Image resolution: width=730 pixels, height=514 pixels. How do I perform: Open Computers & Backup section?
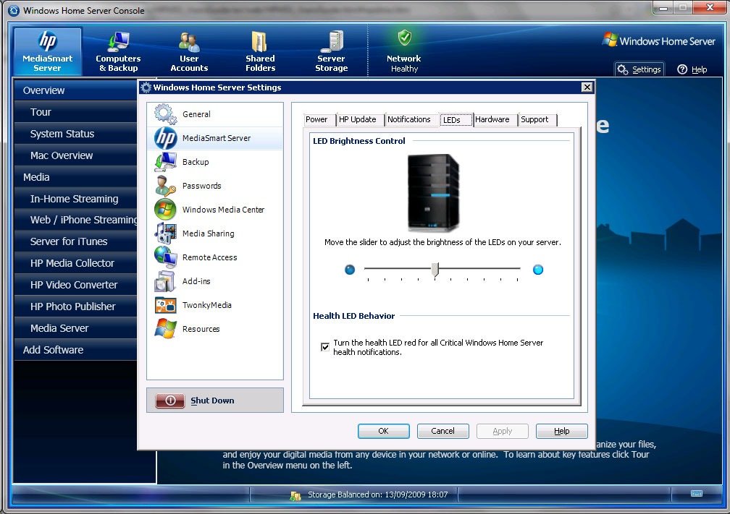click(x=118, y=51)
